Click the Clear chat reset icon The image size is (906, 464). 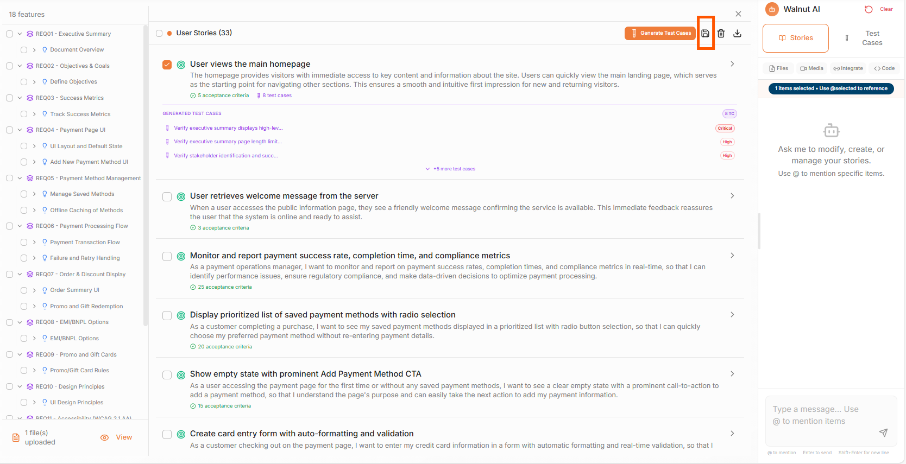(869, 9)
